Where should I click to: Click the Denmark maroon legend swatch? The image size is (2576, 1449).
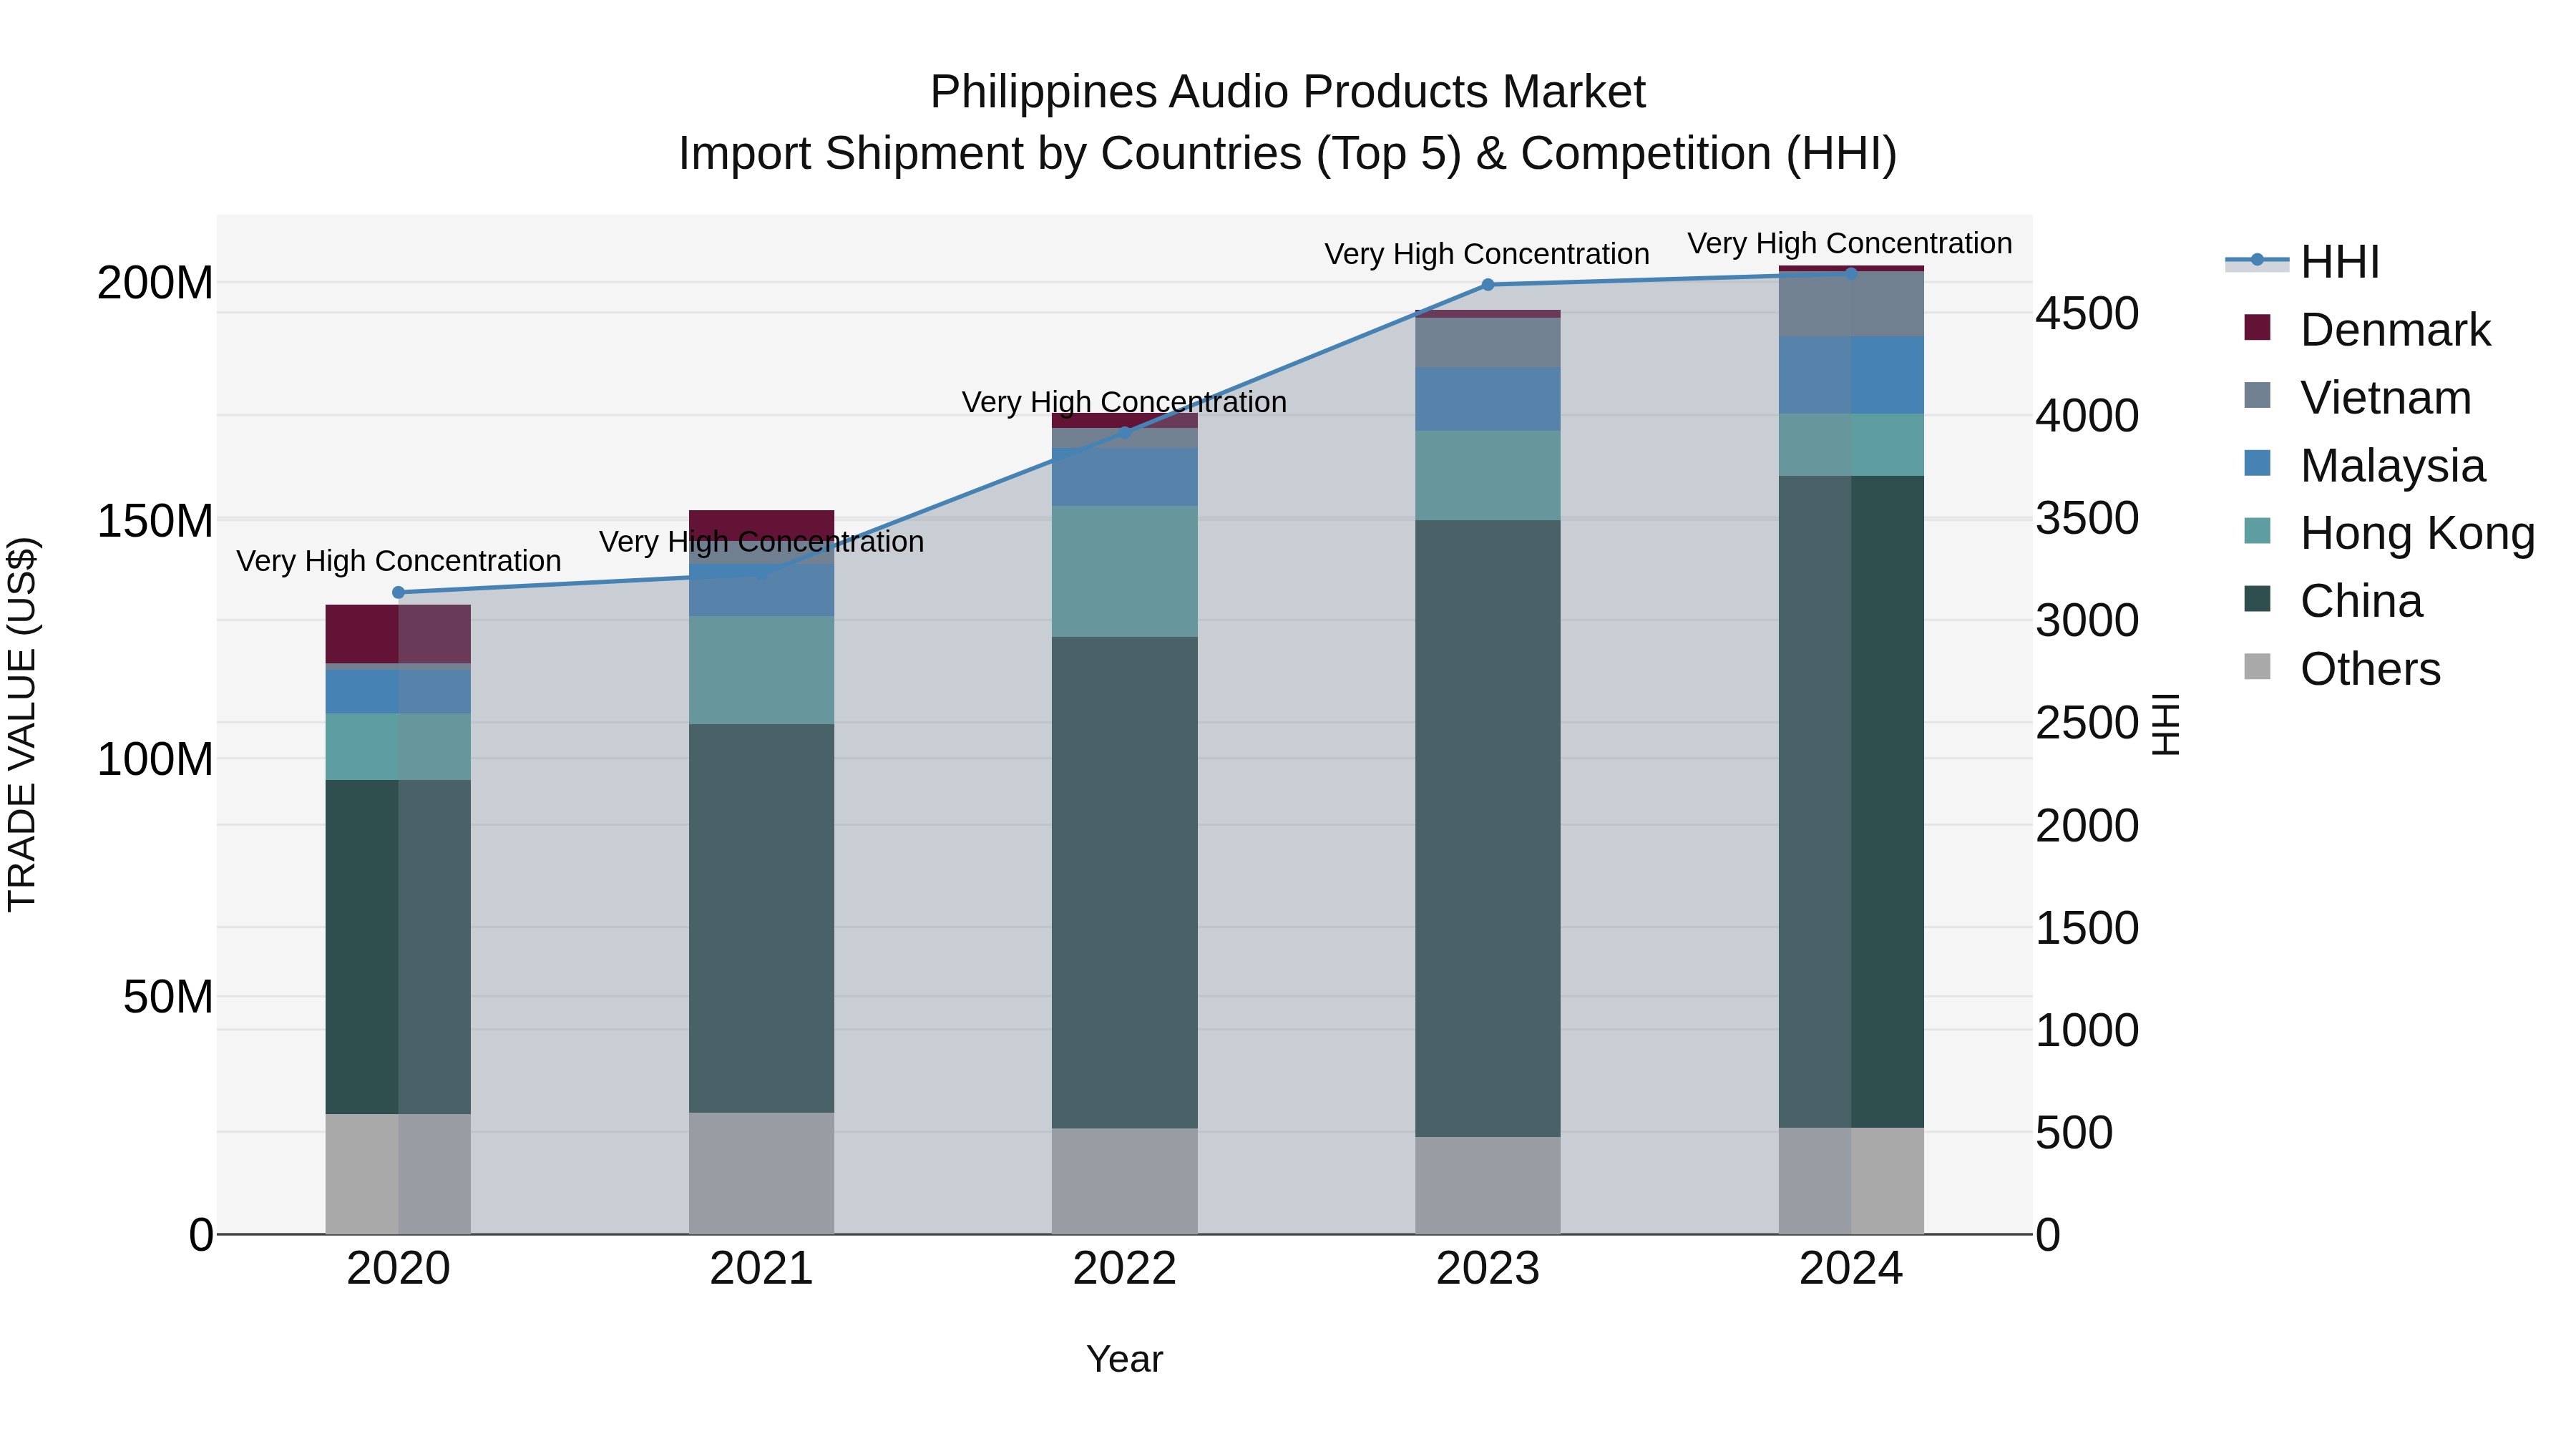[x=2257, y=327]
